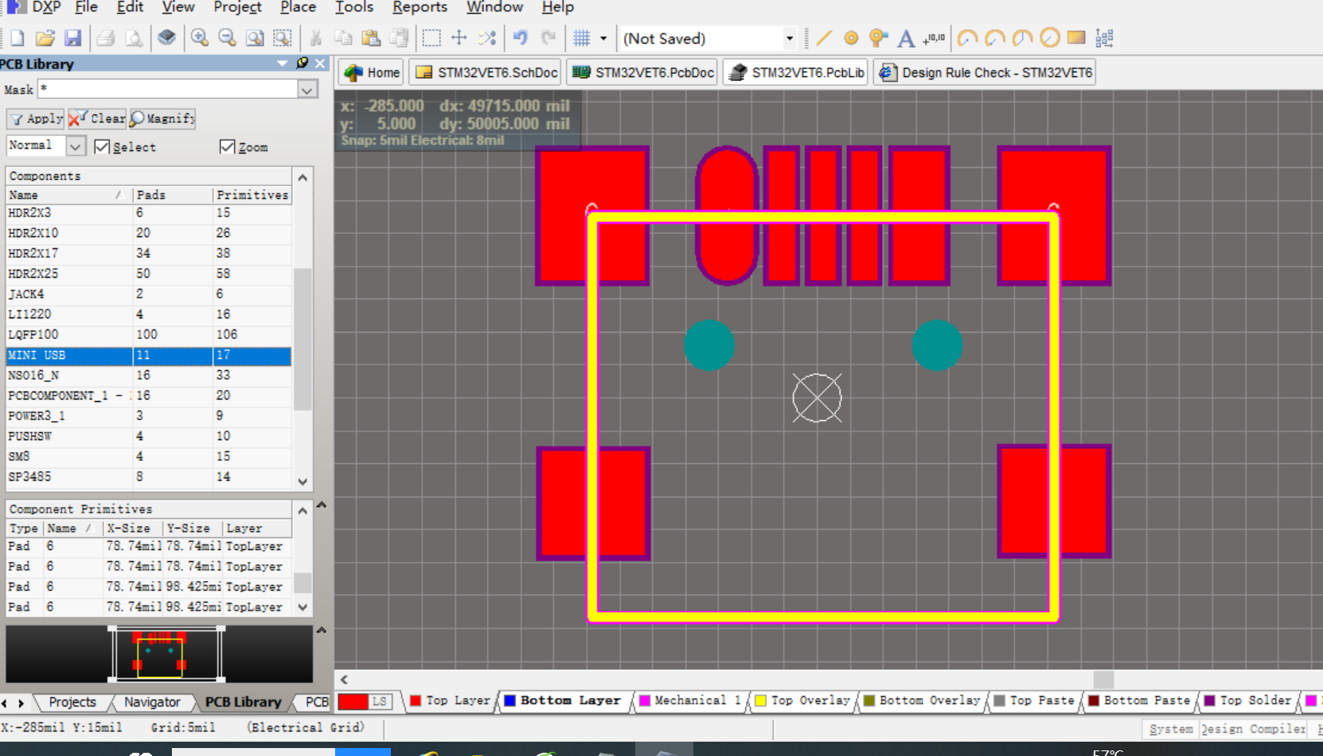This screenshot has width=1323, height=756.
Task: Select the Place Fill rectangle tool
Action: (1077, 38)
